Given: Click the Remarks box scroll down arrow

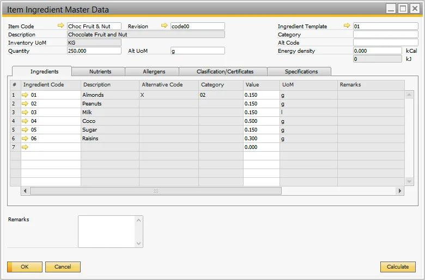Looking at the screenshot, I should 139,244.
